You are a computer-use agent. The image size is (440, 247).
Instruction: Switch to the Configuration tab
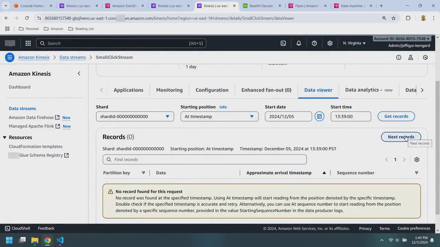coord(212,90)
